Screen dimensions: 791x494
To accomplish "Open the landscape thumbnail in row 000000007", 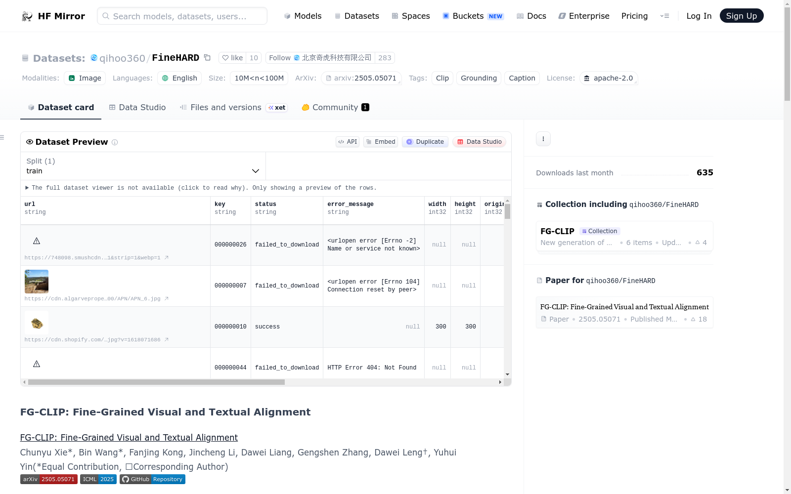I will pos(37,282).
